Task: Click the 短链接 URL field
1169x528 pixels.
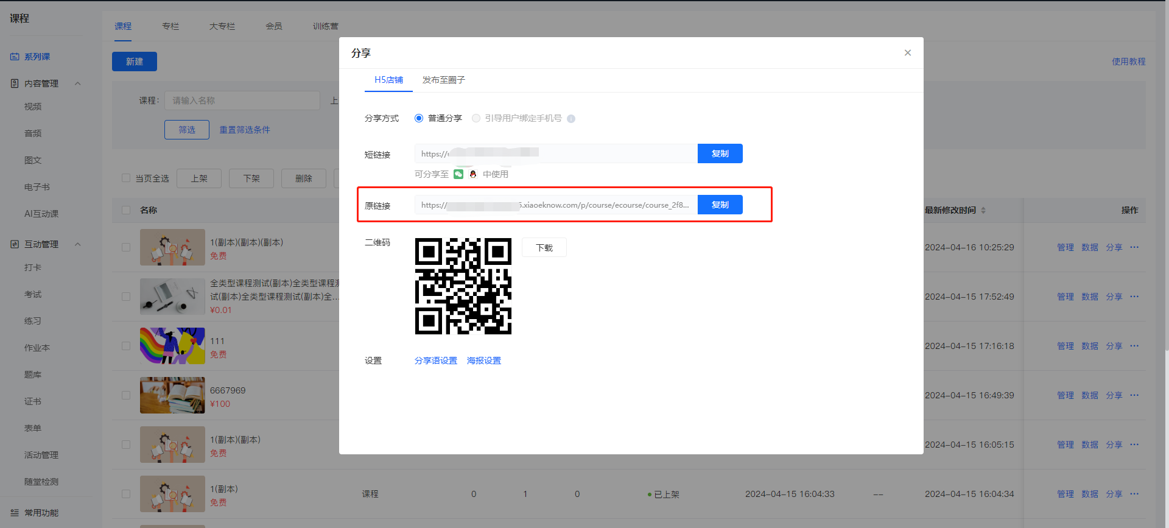Action: pos(556,153)
